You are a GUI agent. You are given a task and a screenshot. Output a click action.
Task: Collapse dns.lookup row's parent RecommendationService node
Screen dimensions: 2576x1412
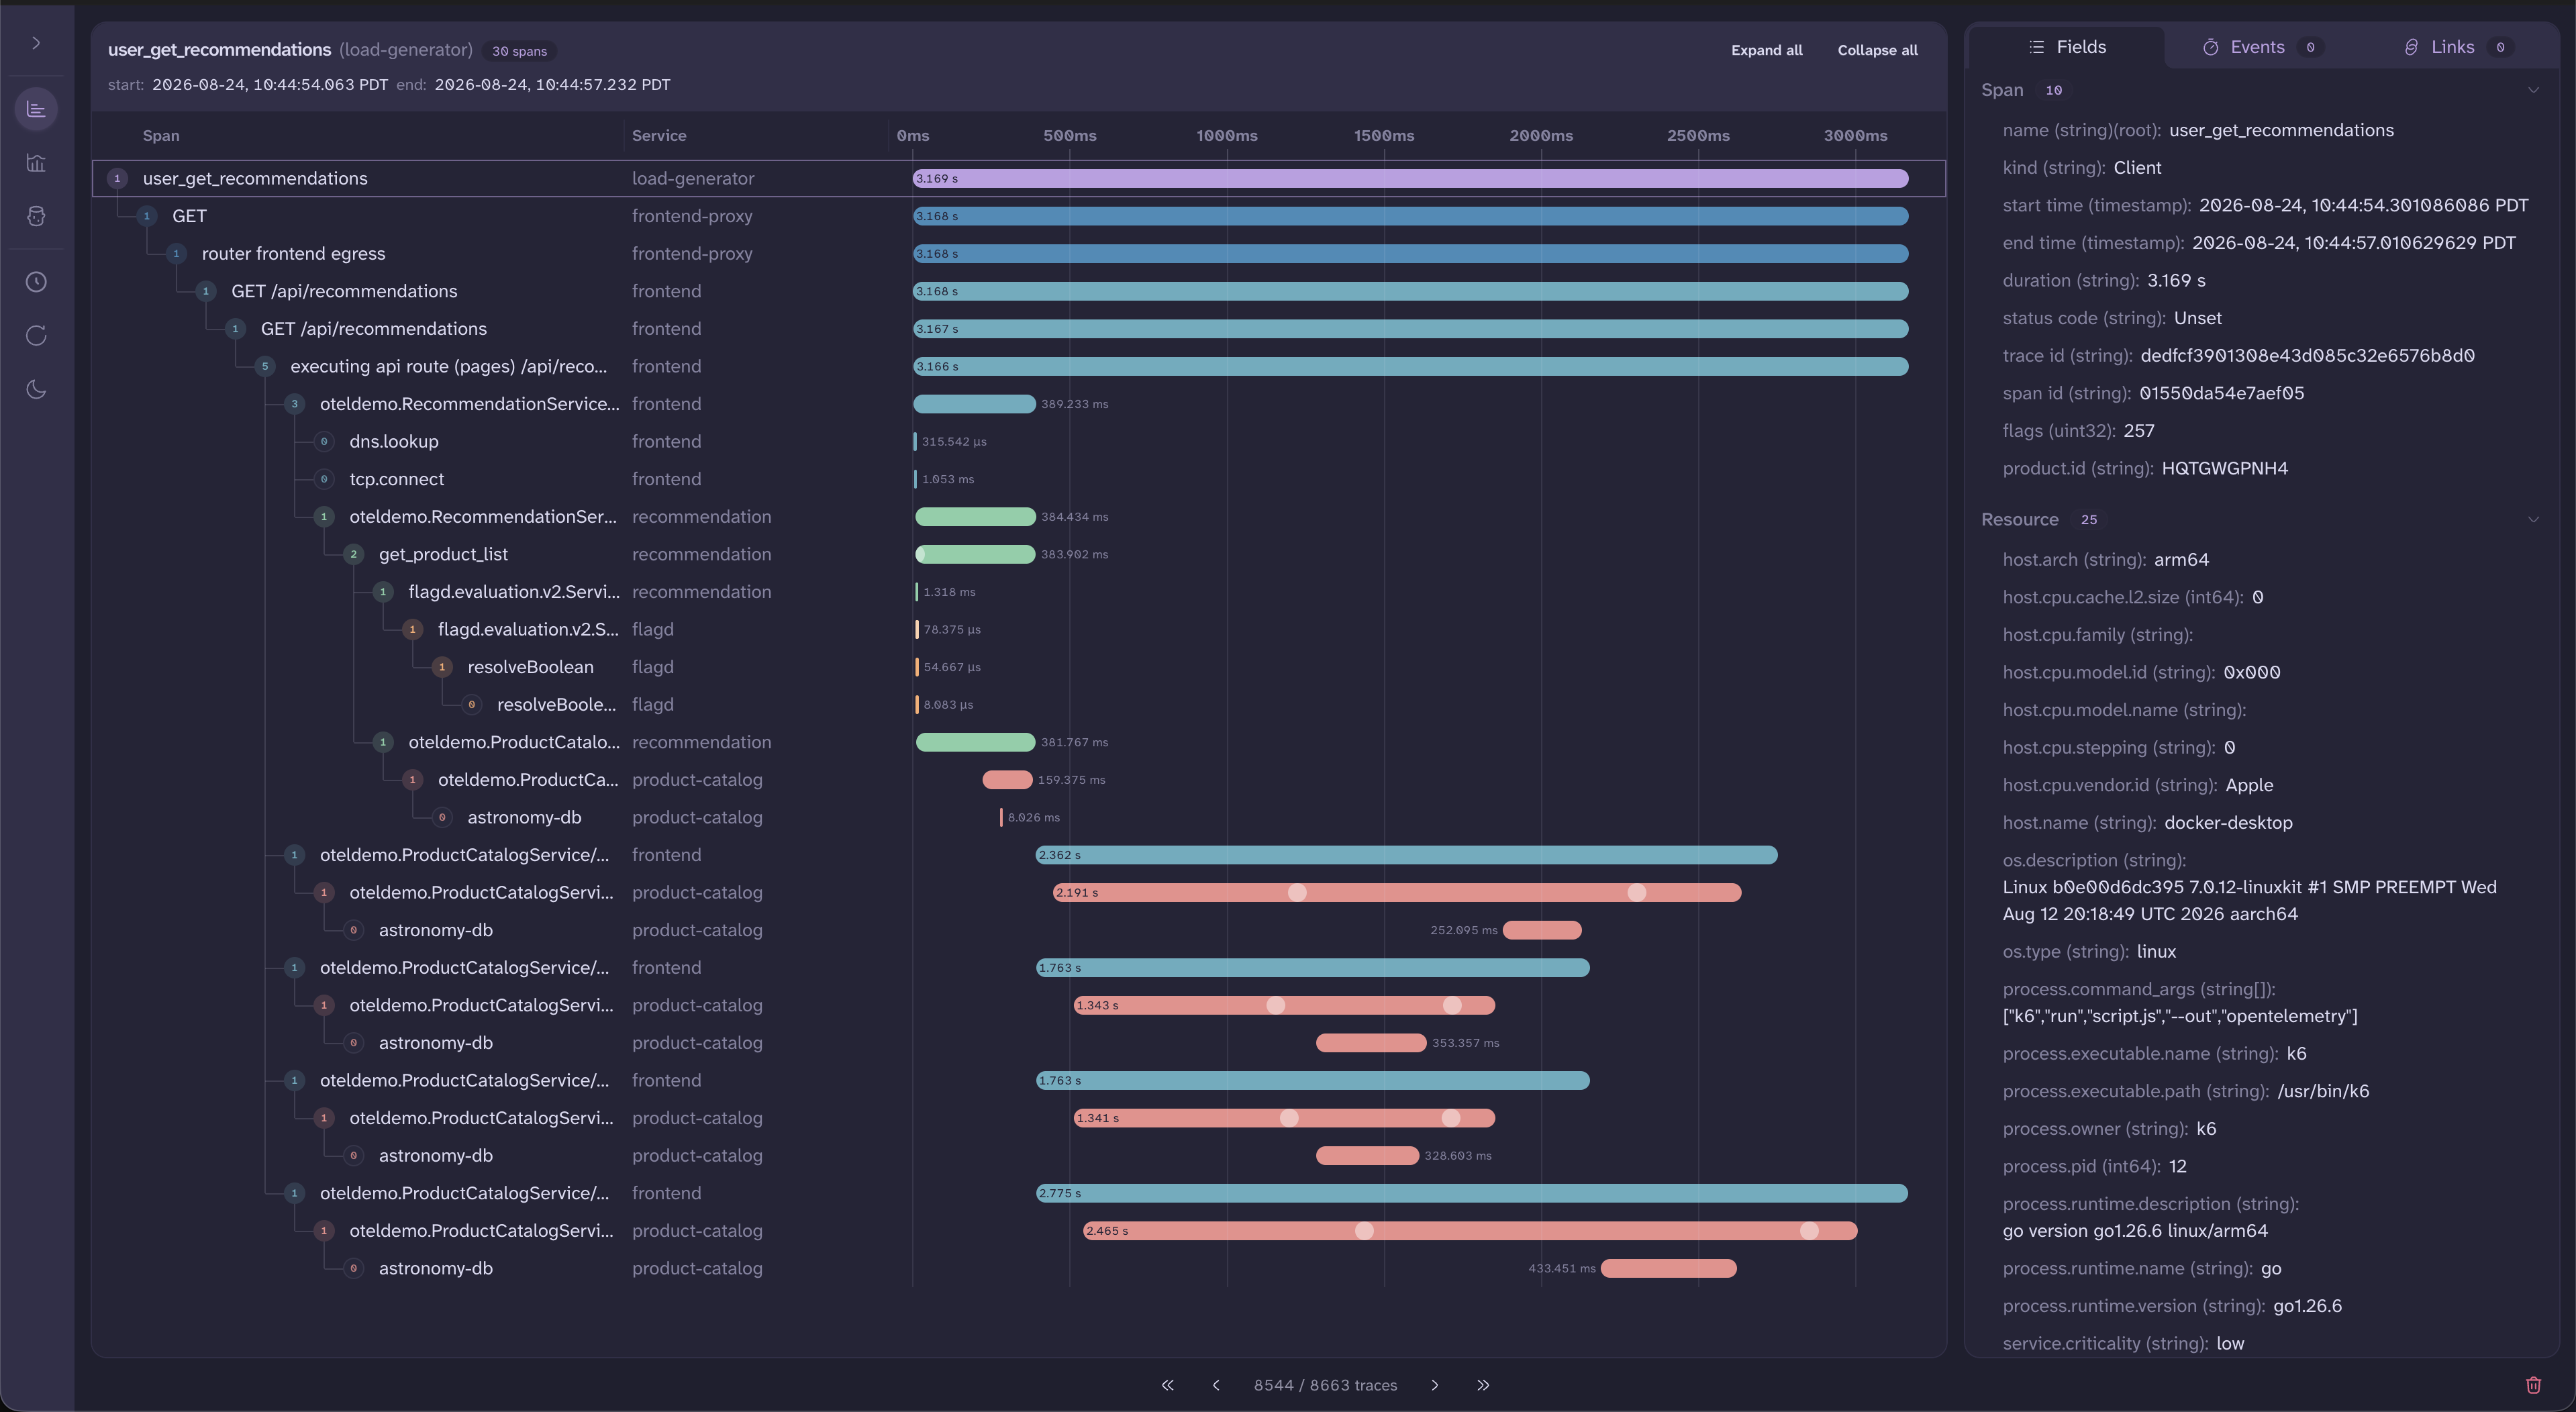pos(294,404)
